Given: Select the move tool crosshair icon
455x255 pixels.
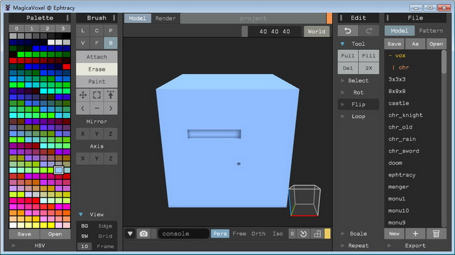Looking at the screenshot, I should [83, 95].
